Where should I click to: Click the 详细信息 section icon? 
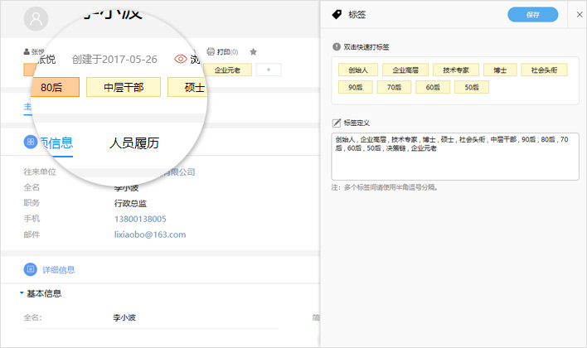pyautogui.click(x=30, y=269)
